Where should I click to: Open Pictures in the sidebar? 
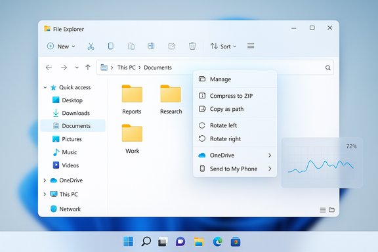click(67, 139)
